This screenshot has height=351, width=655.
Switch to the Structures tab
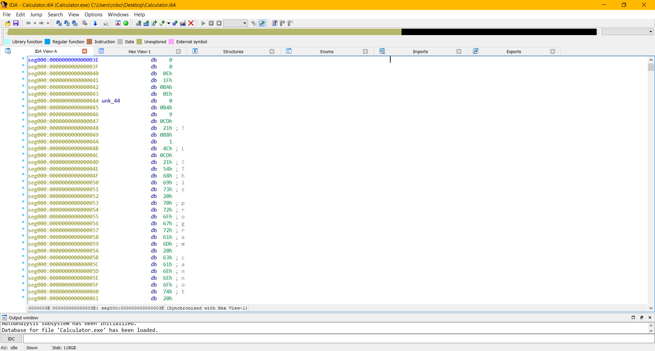[233, 51]
